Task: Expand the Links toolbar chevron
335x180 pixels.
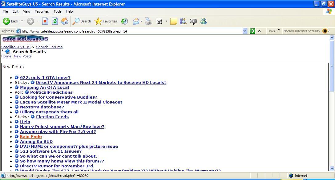Action: pyautogui.click(x=279, y=30)
